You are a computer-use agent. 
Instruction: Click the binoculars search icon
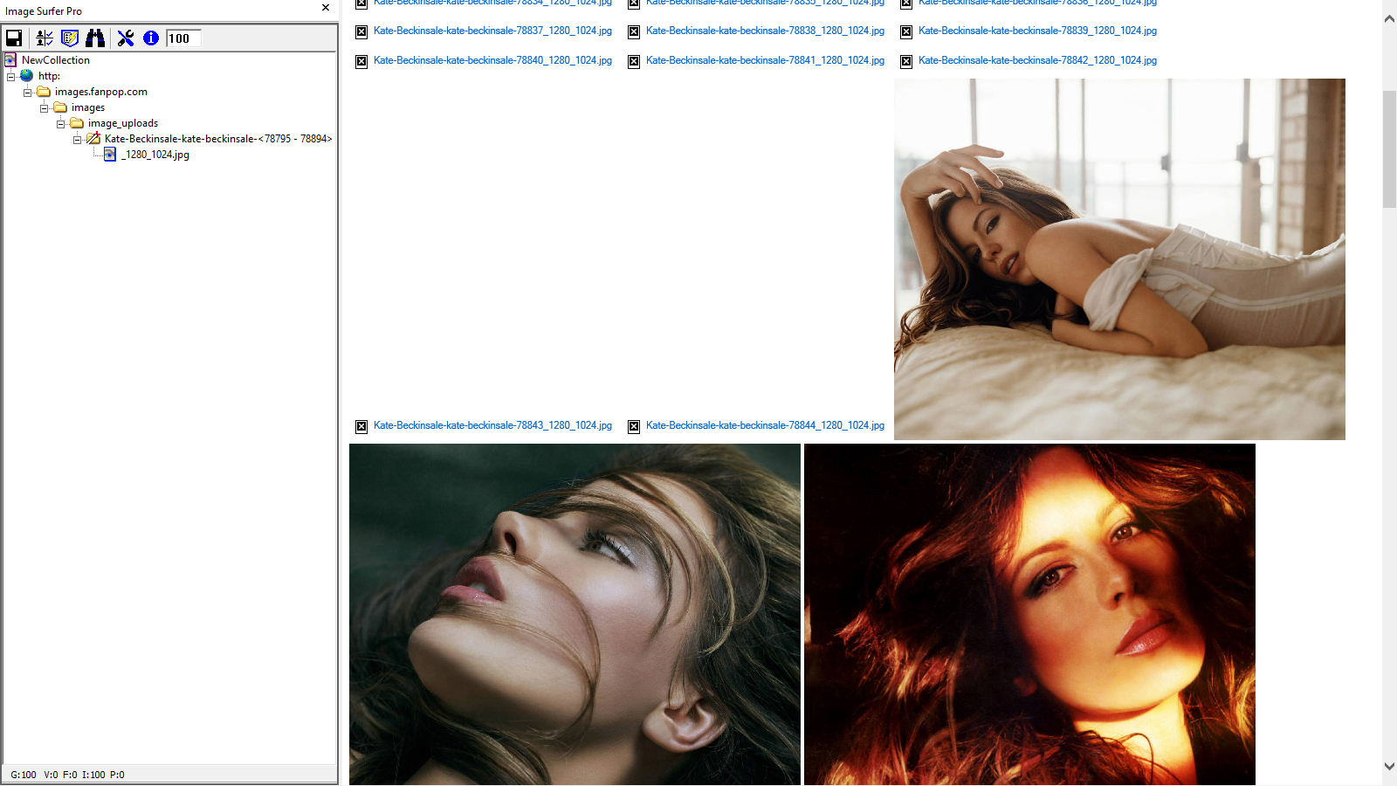(x=95, y=38)
